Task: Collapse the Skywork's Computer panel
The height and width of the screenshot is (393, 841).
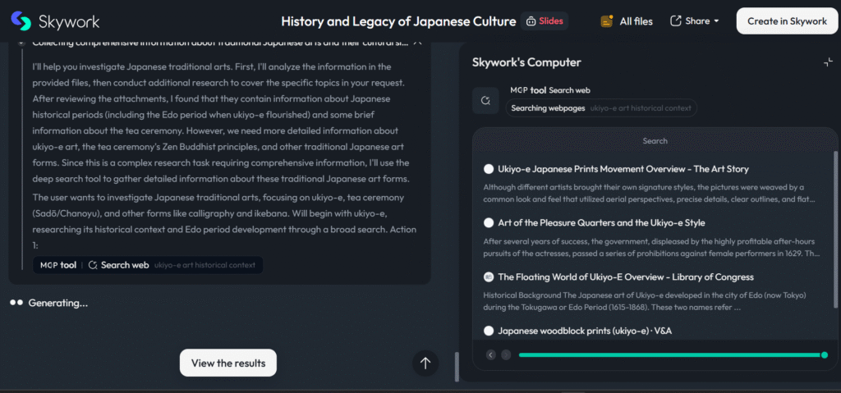Action: click(x=827, y=63)
